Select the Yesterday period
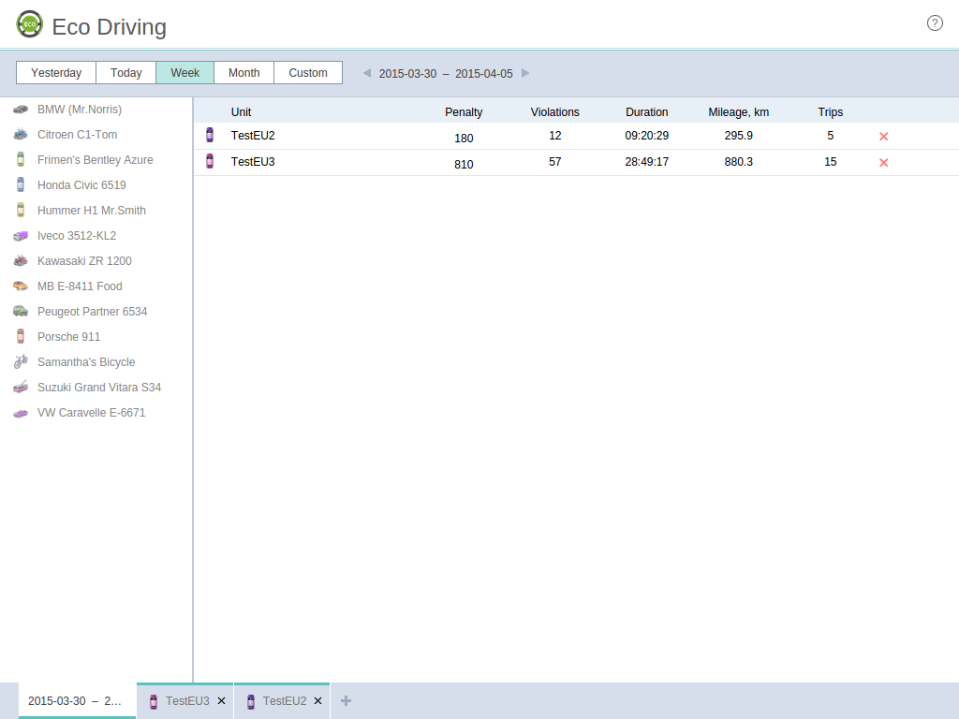Viewport: 959px width, 719px height. point(56,73)
